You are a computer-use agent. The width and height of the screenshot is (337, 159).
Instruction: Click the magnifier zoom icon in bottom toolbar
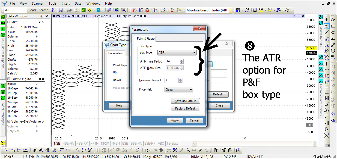[188, 150]
